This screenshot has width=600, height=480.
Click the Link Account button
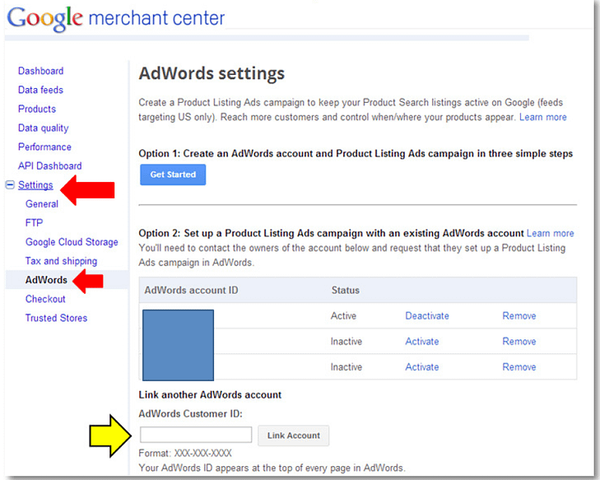click(x=294, y=436)
